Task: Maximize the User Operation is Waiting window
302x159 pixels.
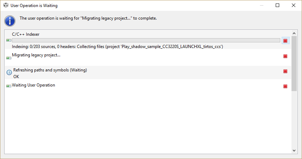Action: click(277, 6)
